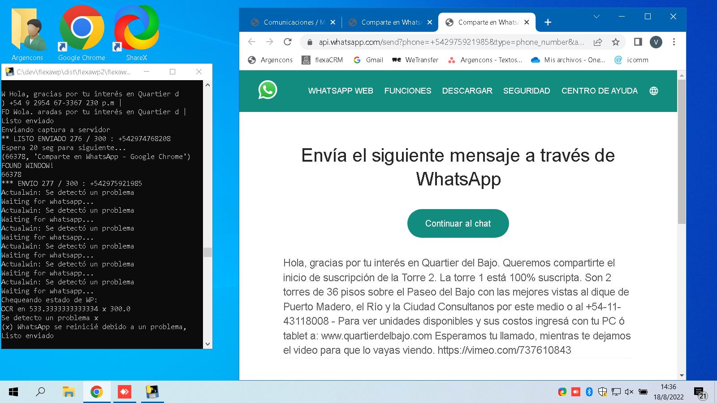The height and width of the screenshot is (403, 717).
Task: Click the page scrollbar down arrow
Action: (682, 375)
